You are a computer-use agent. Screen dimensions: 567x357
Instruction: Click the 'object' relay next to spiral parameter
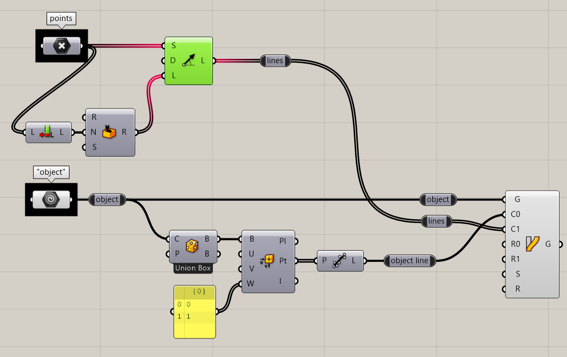tap(107, 199)
